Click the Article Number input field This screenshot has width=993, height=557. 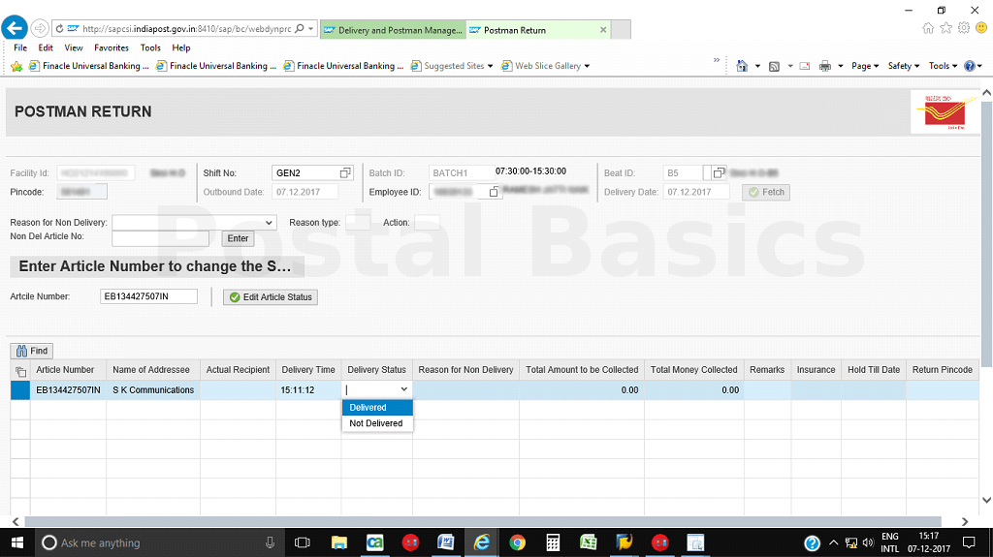pos(148,296)
